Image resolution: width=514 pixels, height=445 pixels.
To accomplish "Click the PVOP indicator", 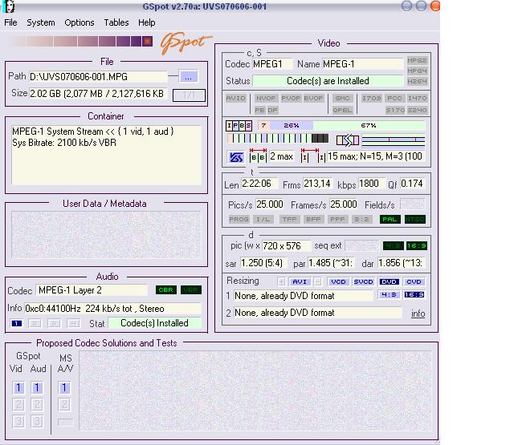I will [291, 98].
